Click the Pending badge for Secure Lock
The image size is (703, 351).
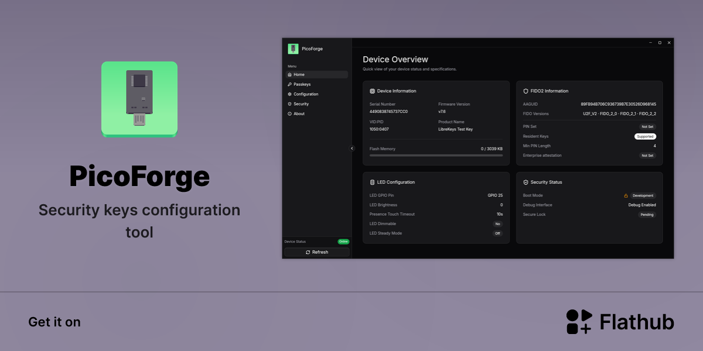coord(647,215)
